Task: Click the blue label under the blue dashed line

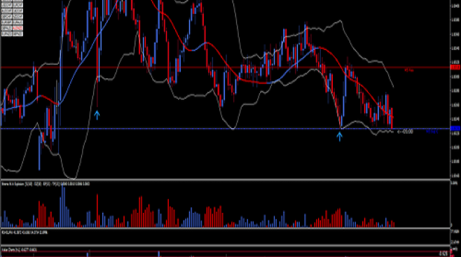Action: [432, 132]
